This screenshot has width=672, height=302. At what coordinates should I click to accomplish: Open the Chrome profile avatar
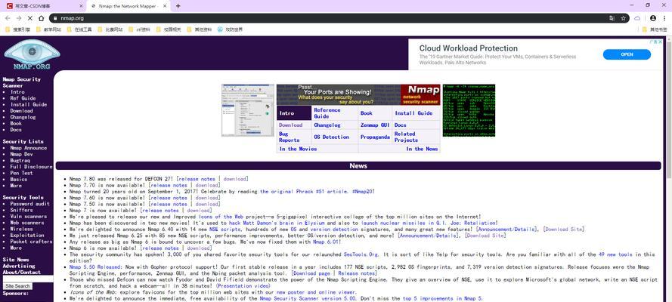(x=652, y=18)
